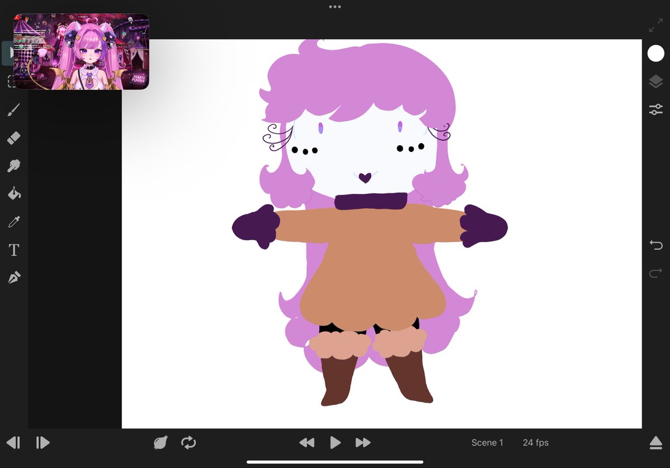Toggle onion skinning

(160, 443)
